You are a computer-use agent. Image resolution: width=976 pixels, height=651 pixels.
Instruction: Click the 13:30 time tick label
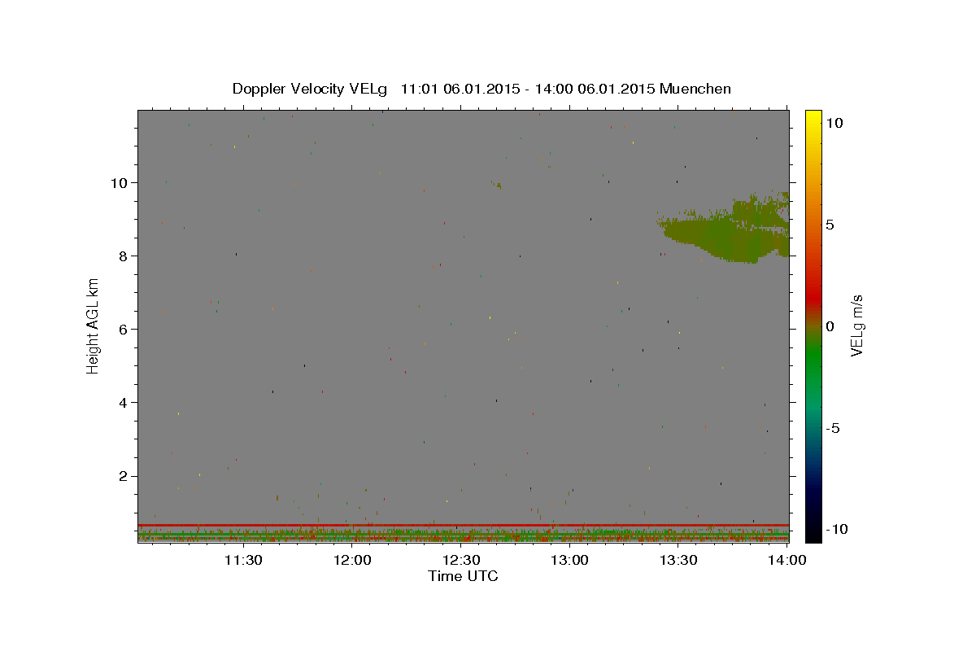coord(678,560)
